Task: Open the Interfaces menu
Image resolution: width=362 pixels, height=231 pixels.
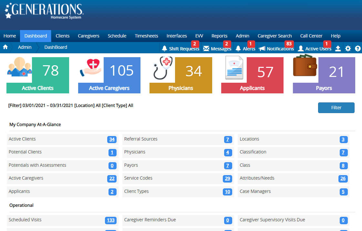Action: point(177,36)
